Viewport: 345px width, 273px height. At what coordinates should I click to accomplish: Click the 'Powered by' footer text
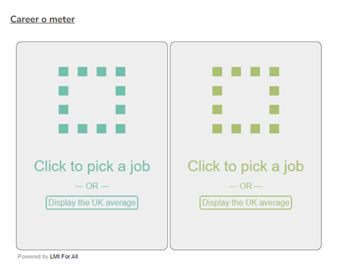pos(33,257)
